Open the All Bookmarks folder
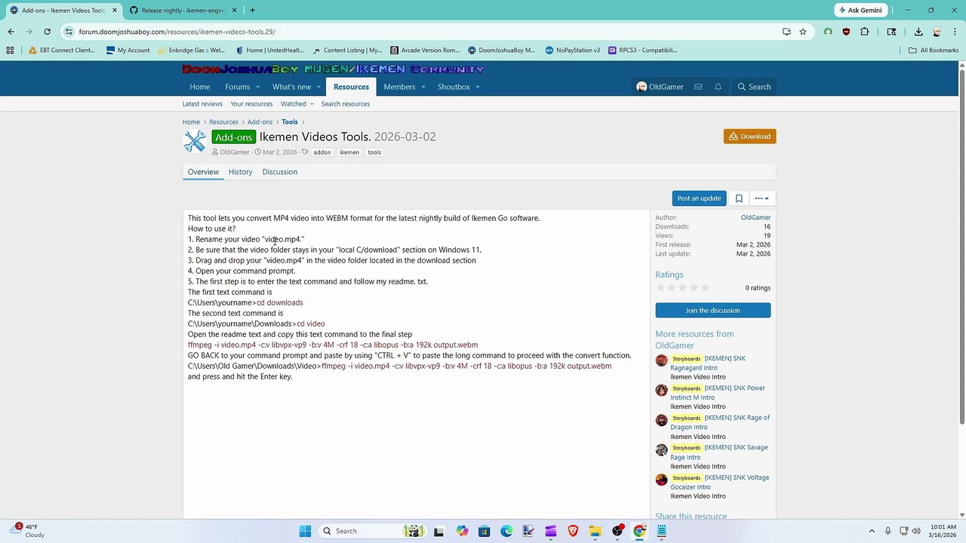The image size is (966, 543). (x=934, y=51)
